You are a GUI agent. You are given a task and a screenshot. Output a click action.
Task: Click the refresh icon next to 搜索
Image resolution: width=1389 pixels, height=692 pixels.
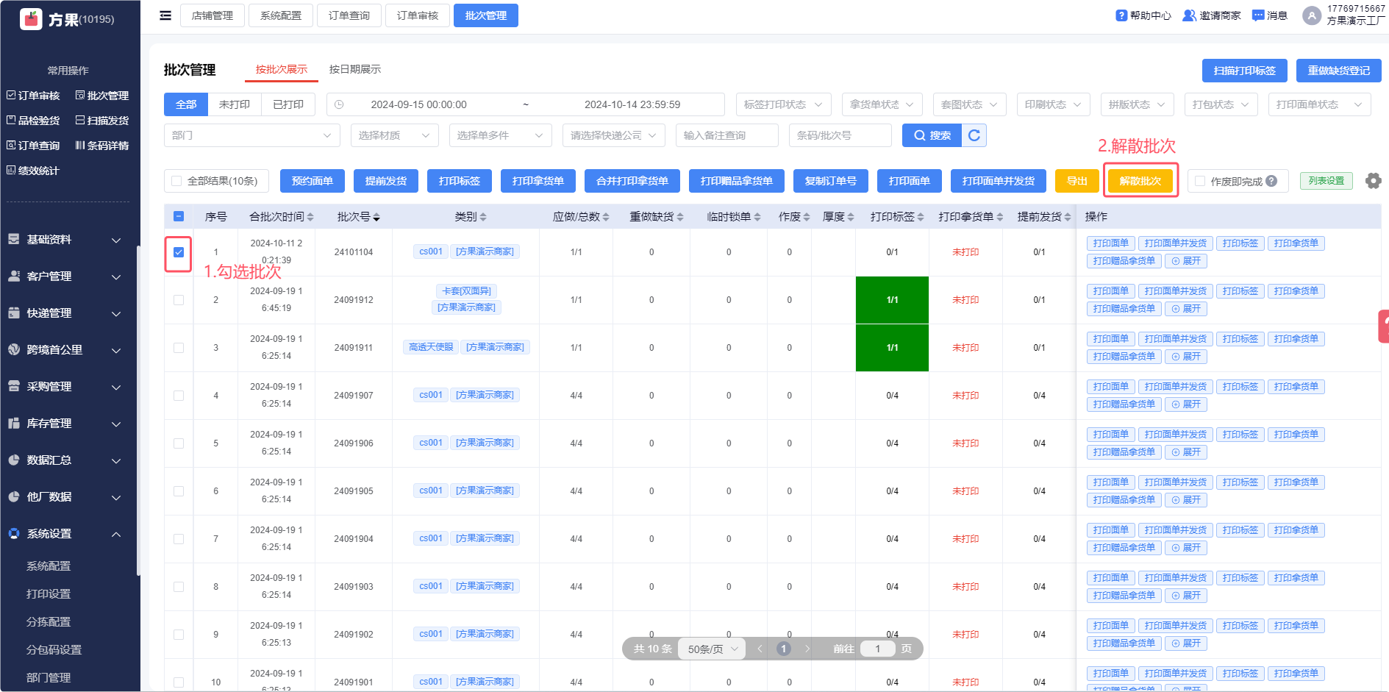click(x=974, y=135)
